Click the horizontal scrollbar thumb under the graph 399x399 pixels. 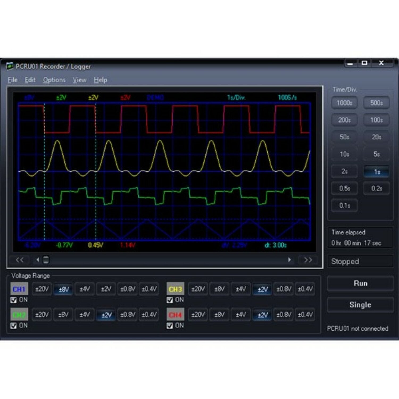point(46,260)
